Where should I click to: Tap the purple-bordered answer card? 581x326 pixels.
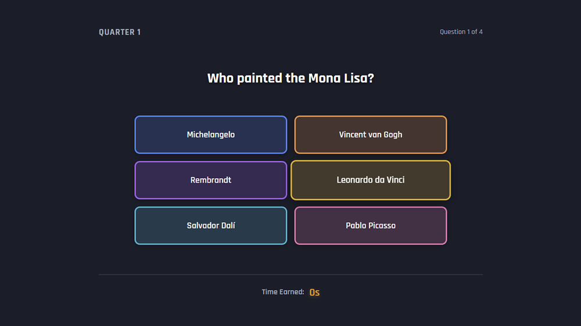tap(210, 180)
